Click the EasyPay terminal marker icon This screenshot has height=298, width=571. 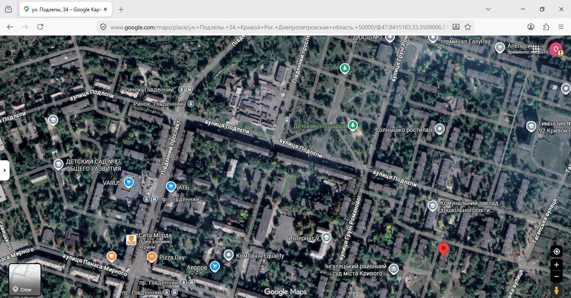(433, 38)
